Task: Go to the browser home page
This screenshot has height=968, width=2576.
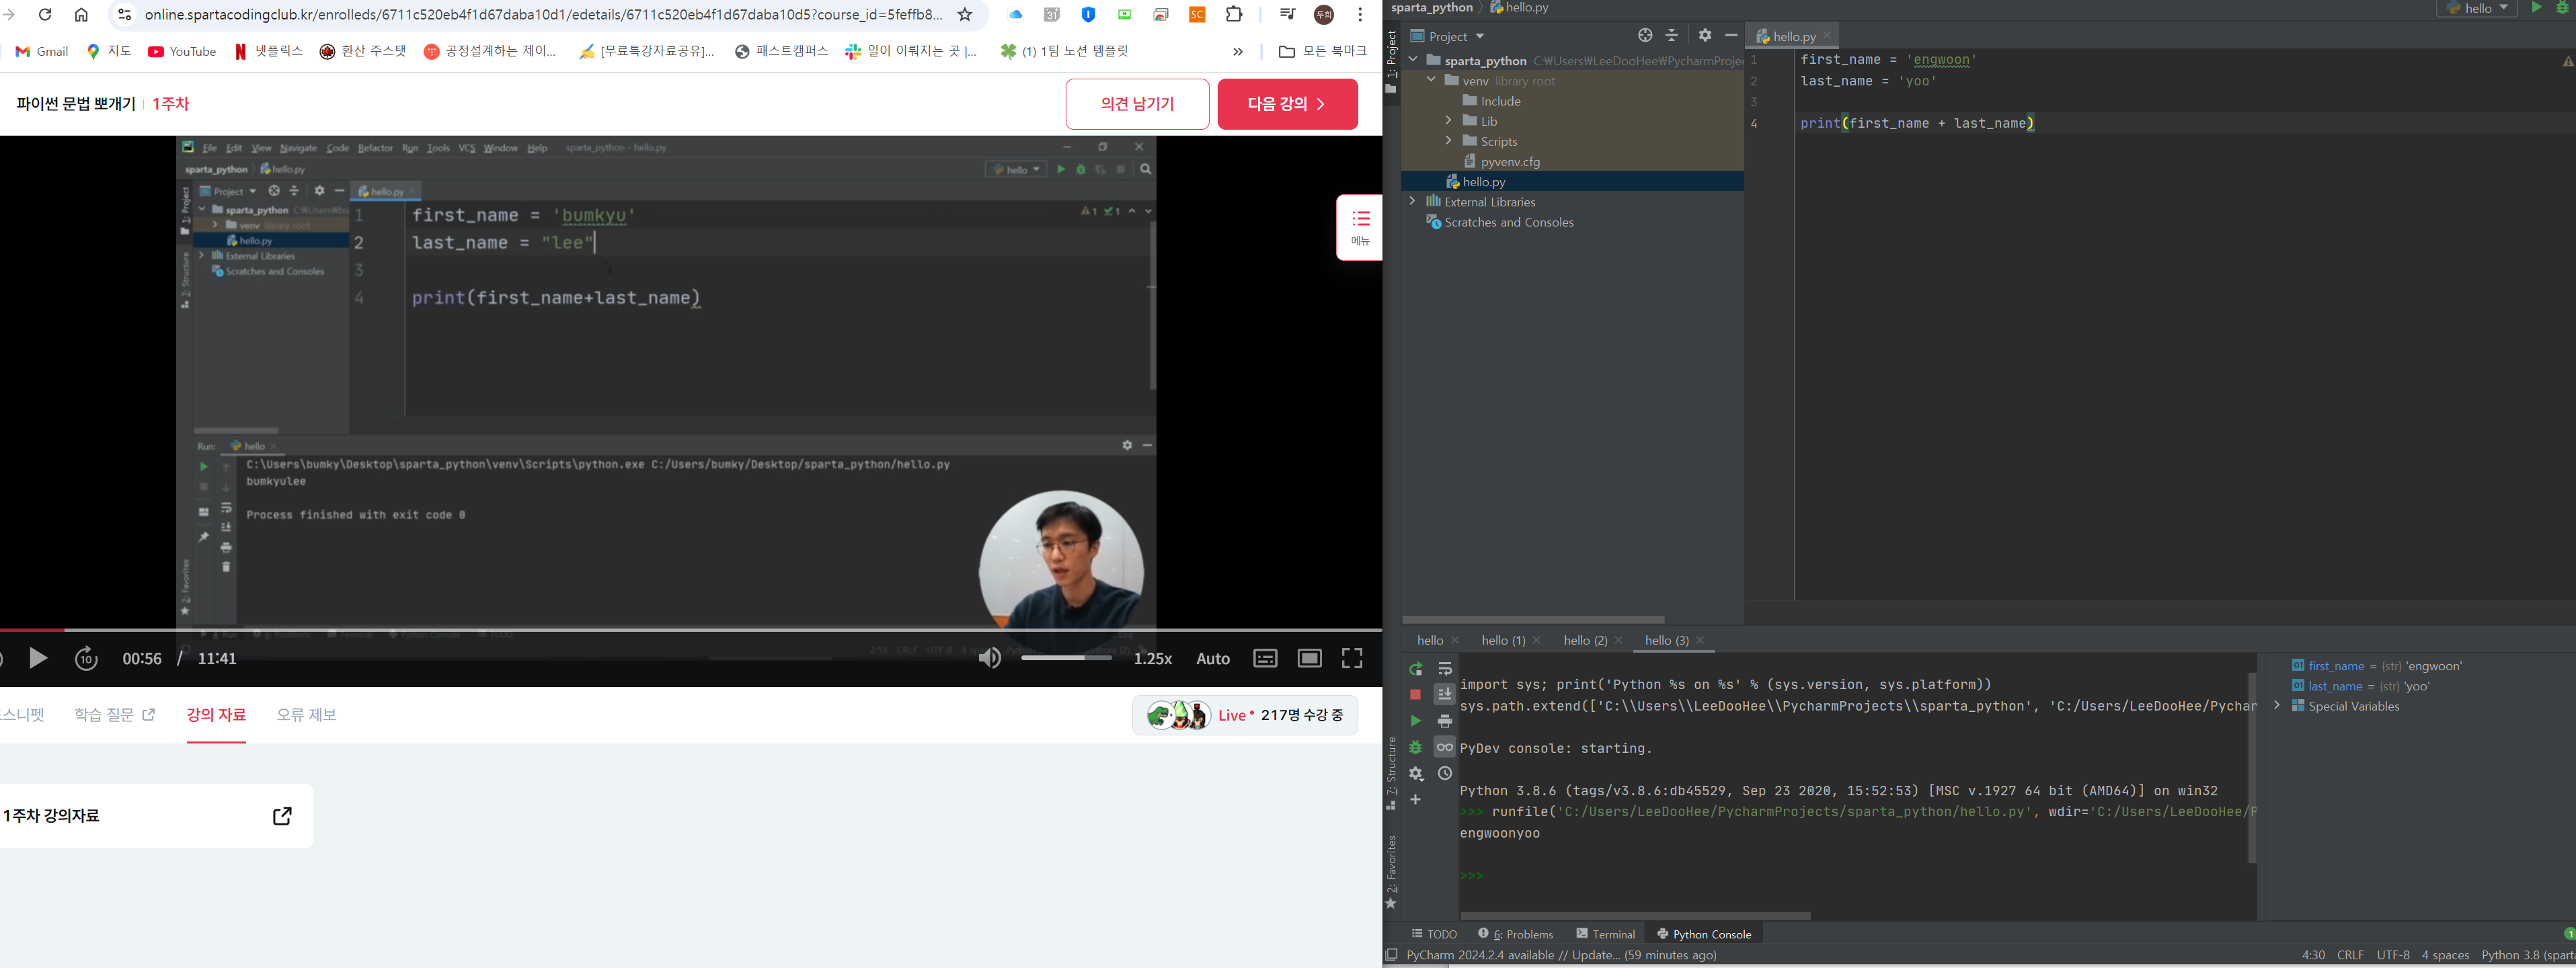Action: pos(82,15)
